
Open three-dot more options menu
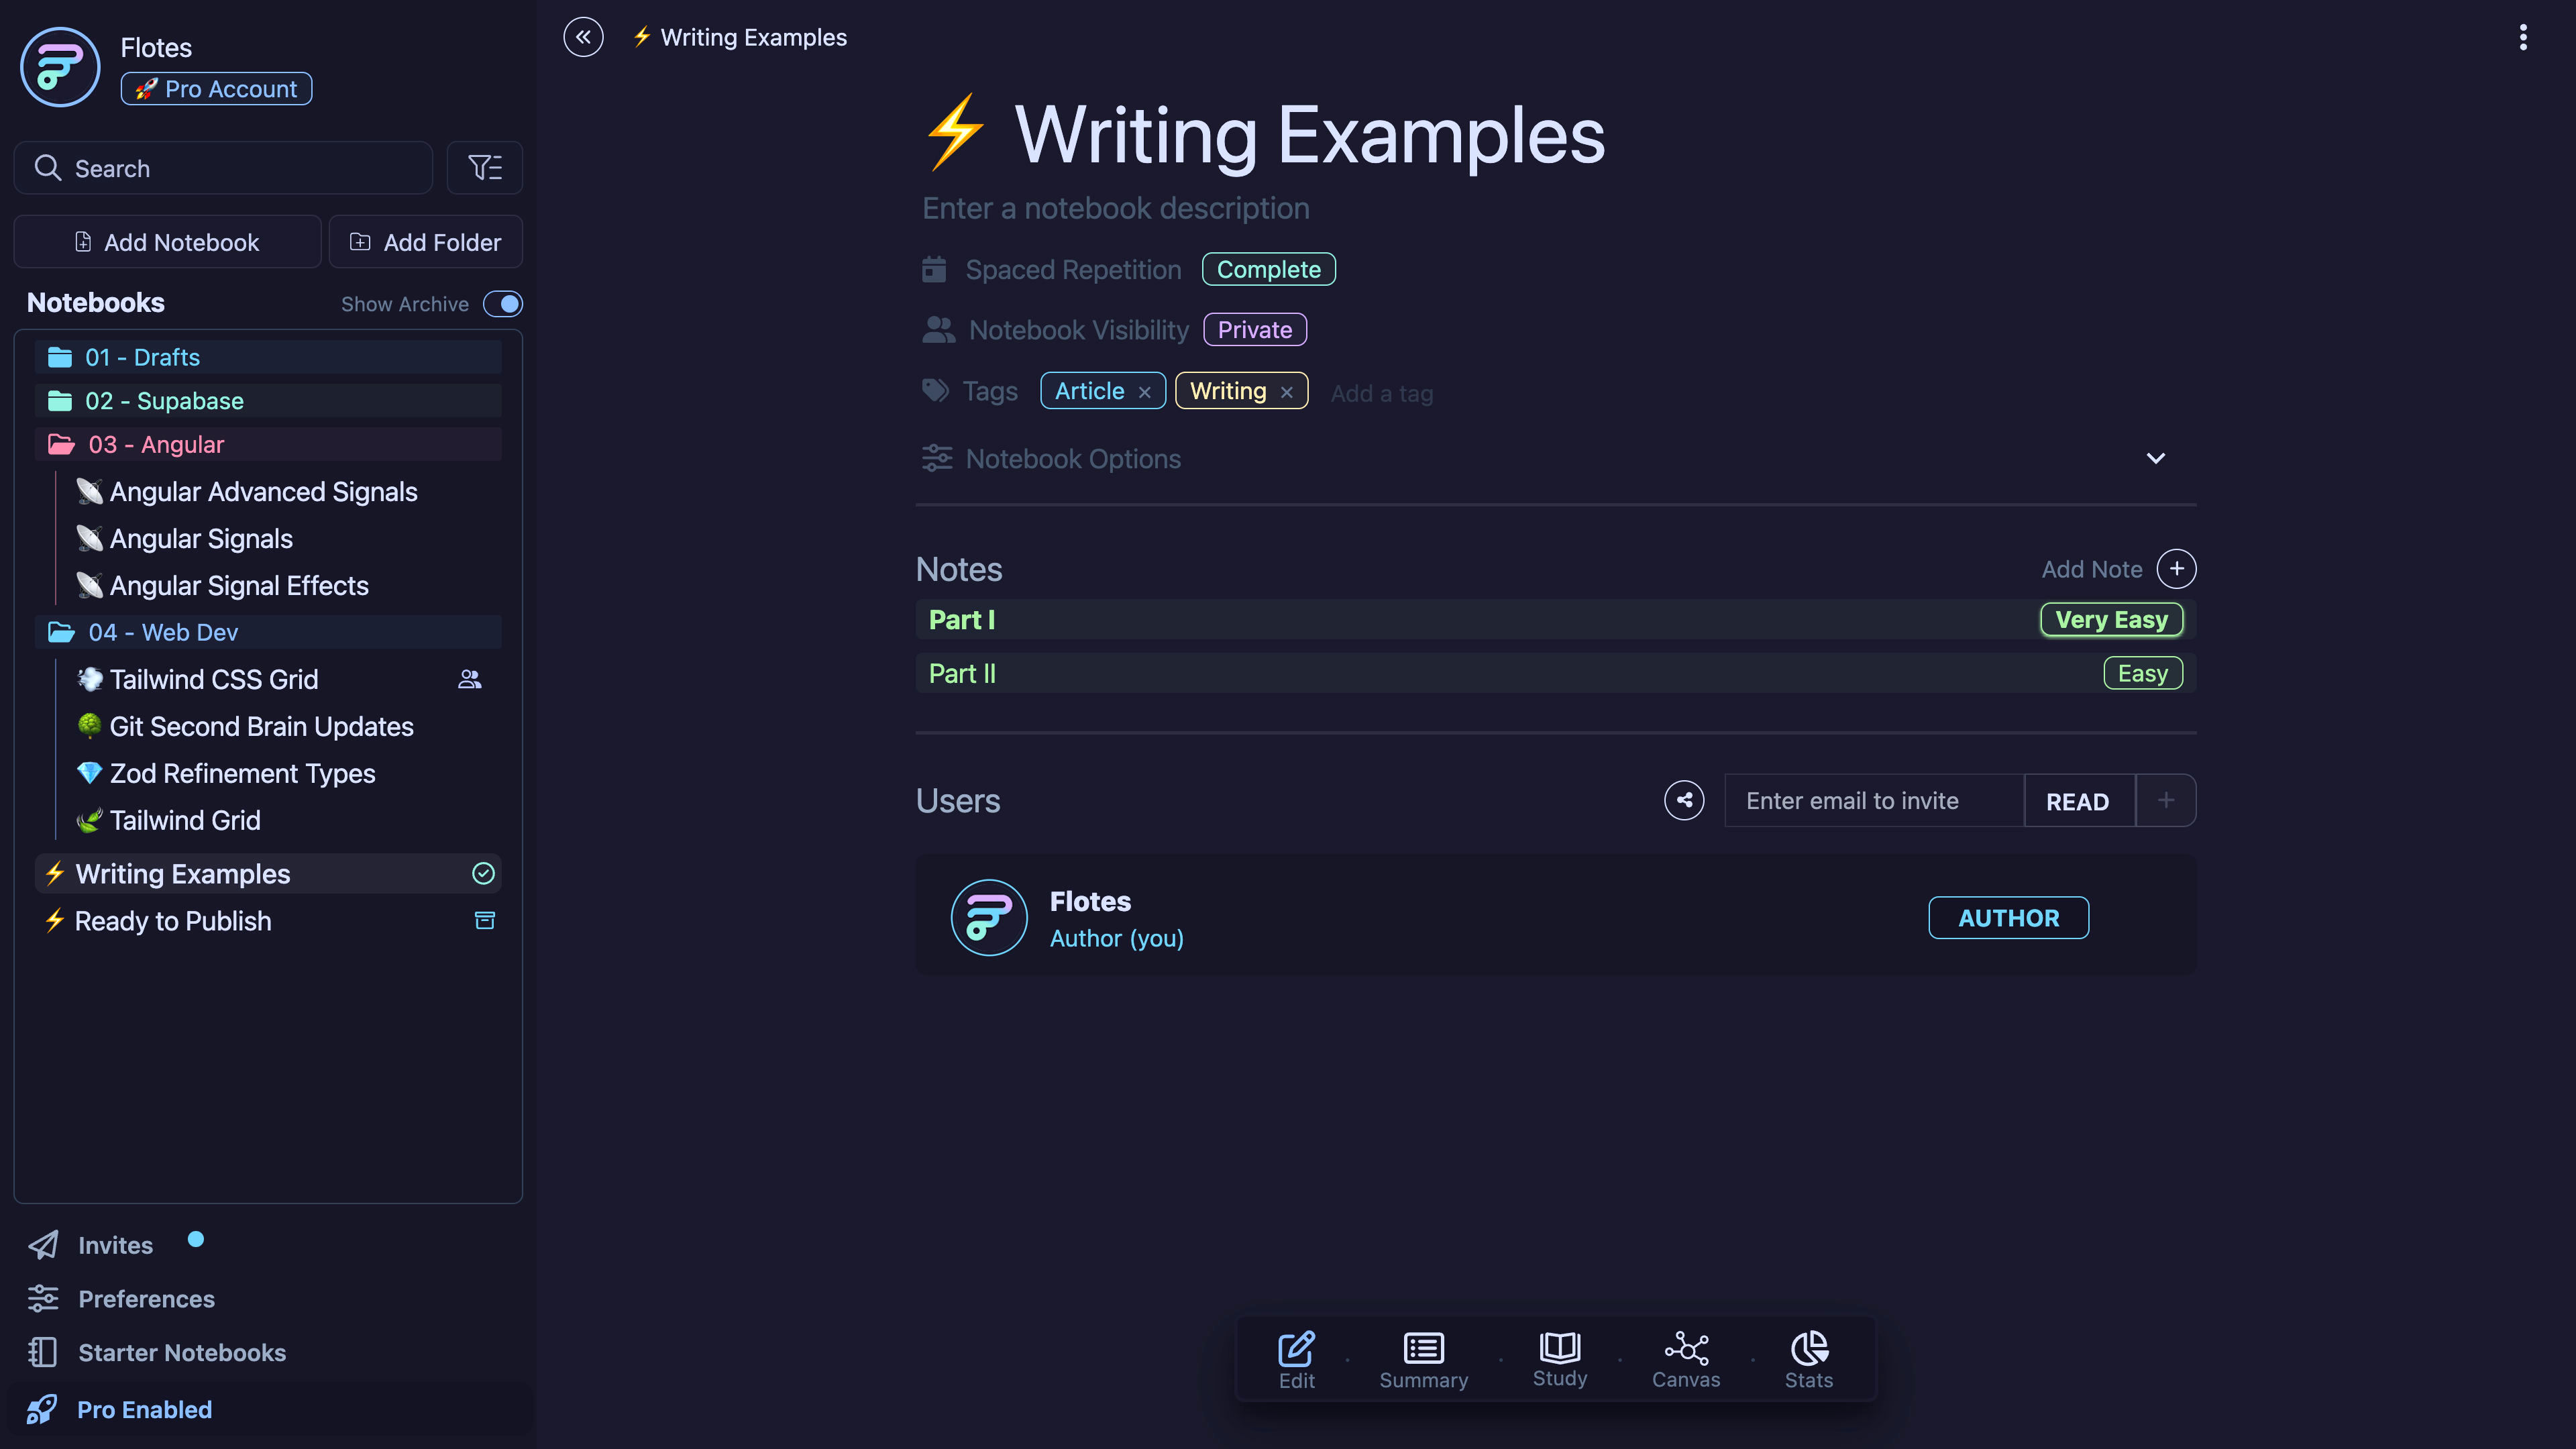(2523, 37)
